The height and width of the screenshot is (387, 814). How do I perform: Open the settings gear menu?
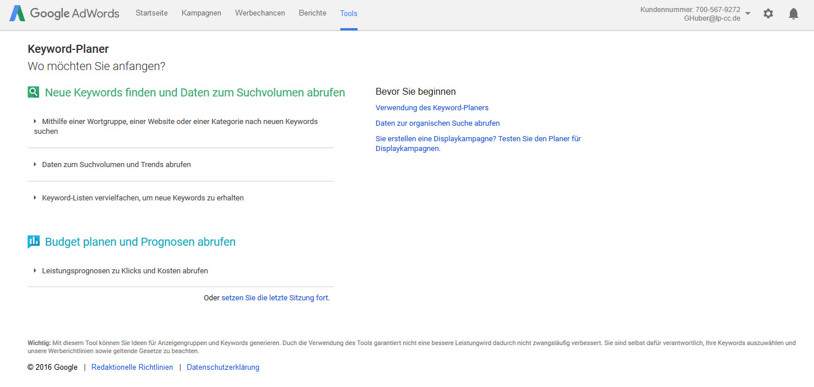[768, 14]
